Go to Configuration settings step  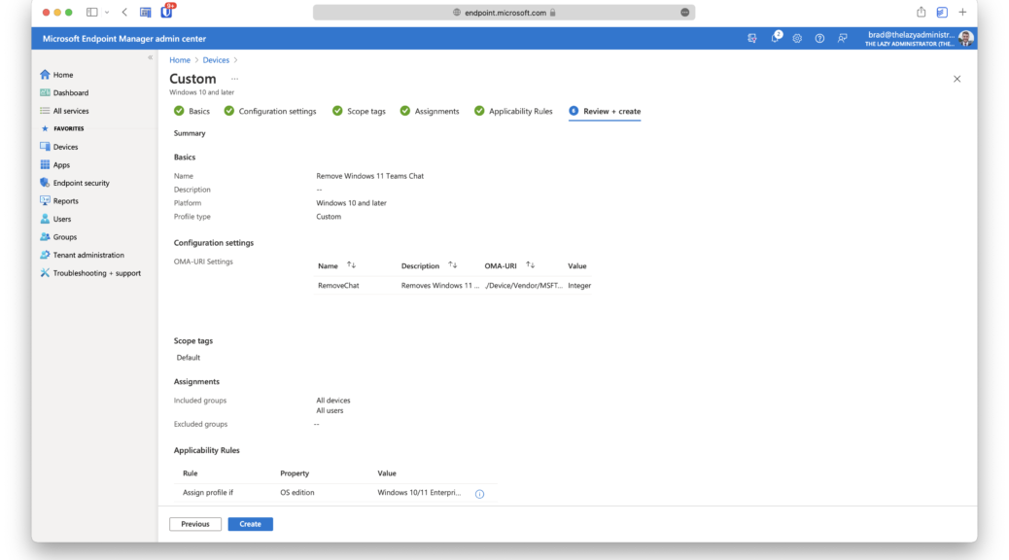270,112
